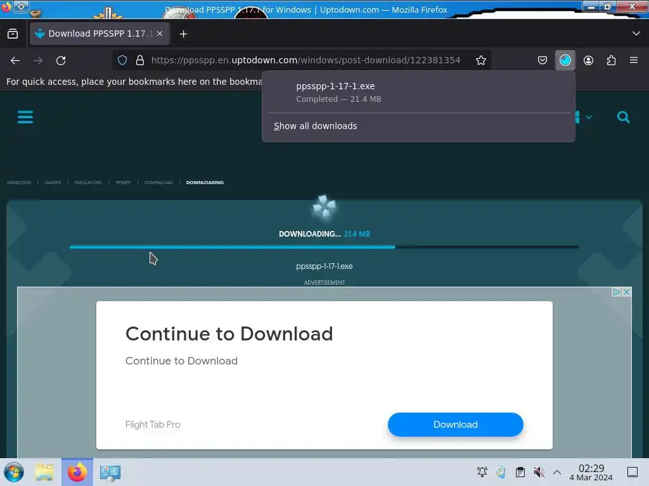Expand the list all tabs chevron

[636, 34]
